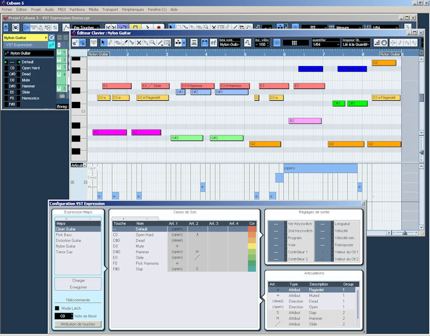Select the Draw pencil tool in Key Editor
The image size is (430, 336).
(110, 43)
